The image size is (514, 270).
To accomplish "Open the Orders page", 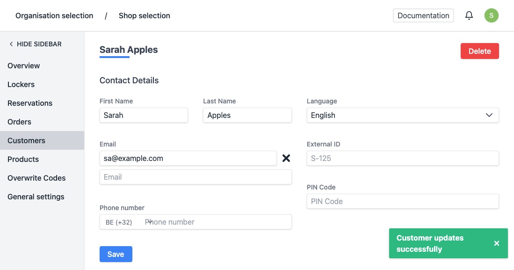I will [20, 122].
